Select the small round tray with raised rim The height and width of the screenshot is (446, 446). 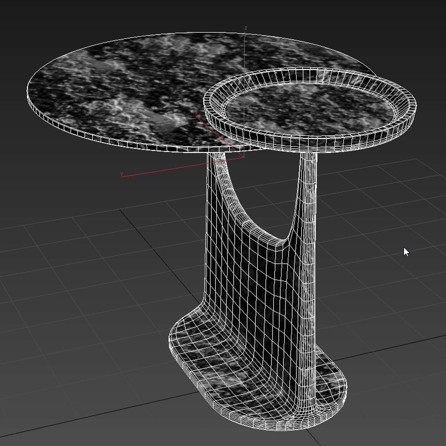pyautogui.click(x=309, y=110)
